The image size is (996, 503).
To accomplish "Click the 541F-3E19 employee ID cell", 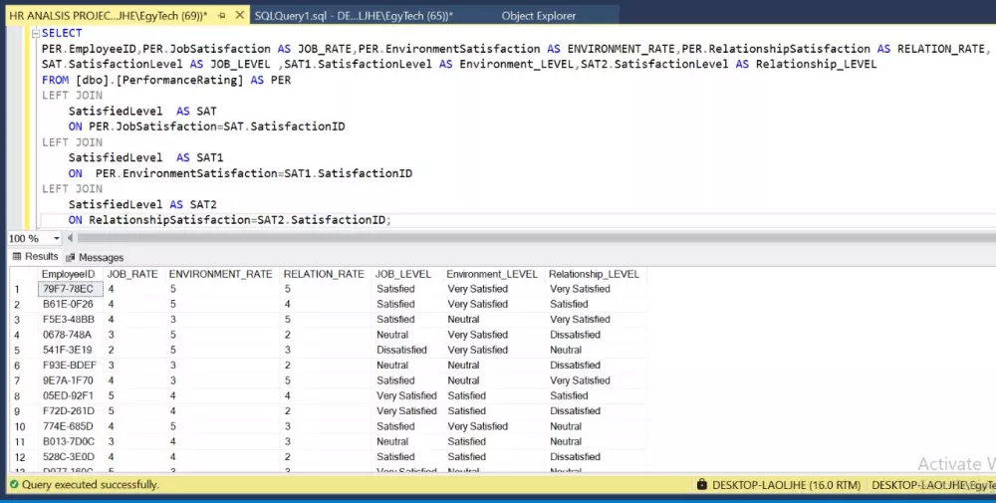I will pos(69,350).
